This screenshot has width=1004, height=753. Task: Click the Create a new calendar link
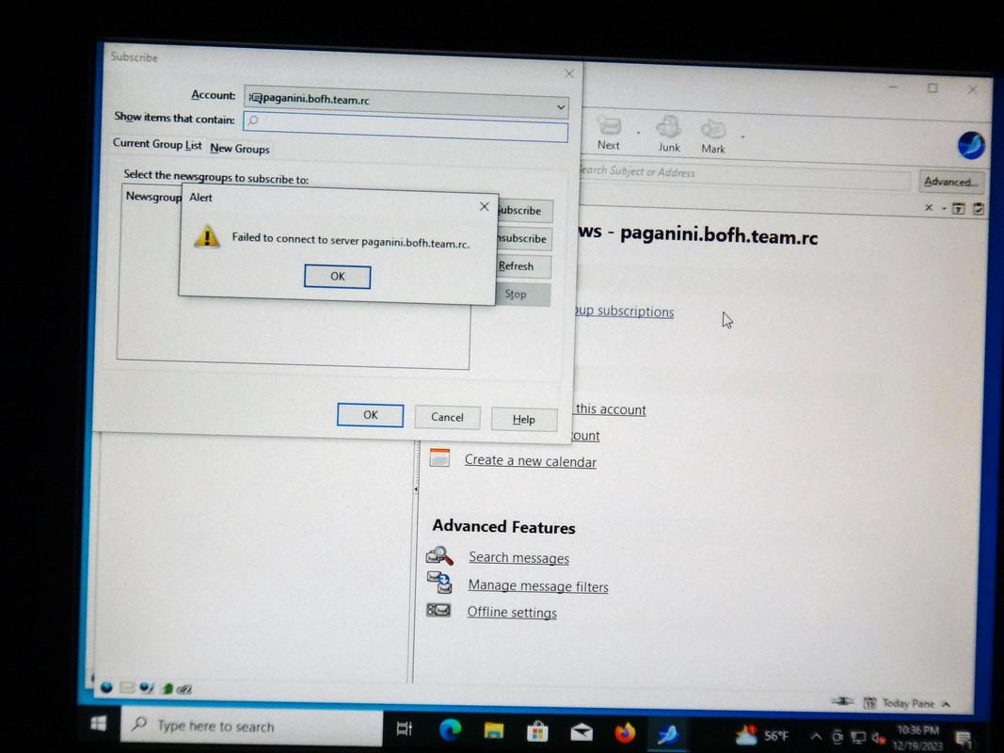(x=530, y=461)
